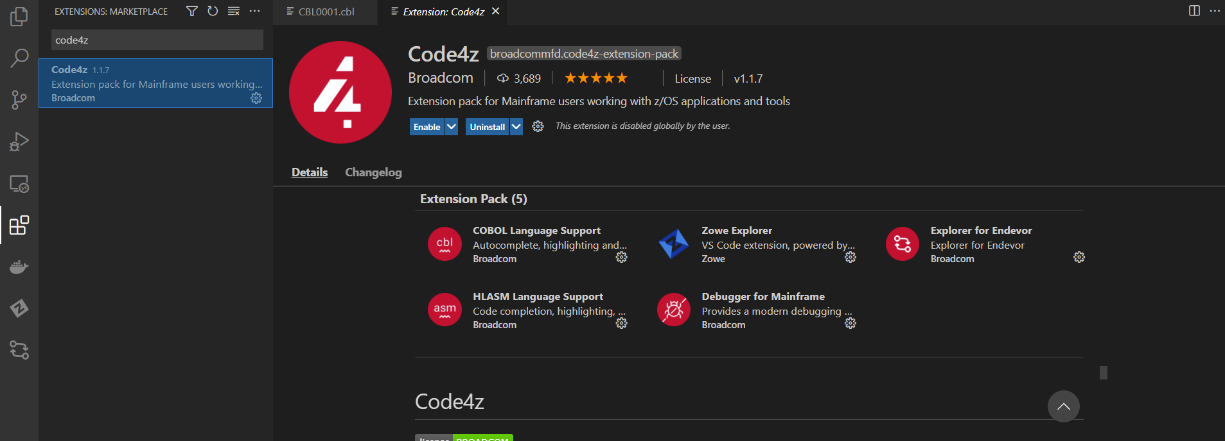Expand the Enable button dropdown arrow
Image resolution: width=1225 pixels, height=441 pixels.
pyautogui.click(x=452, y=127)
